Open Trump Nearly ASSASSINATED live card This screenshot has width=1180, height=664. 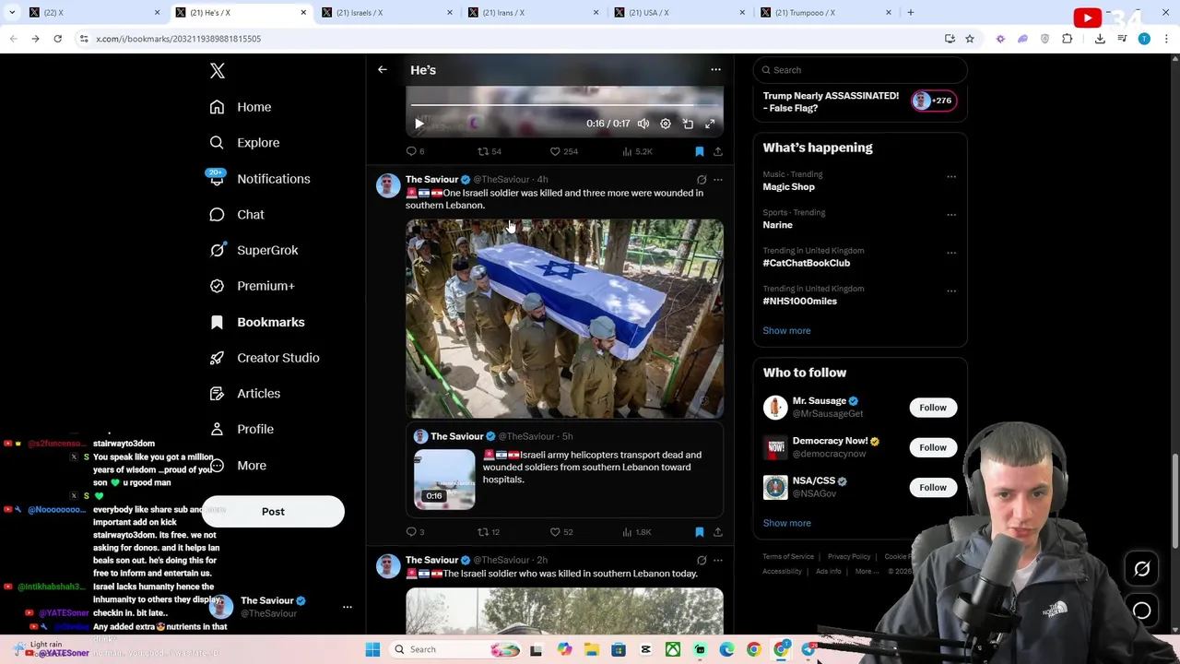click(x=859, y=101)
